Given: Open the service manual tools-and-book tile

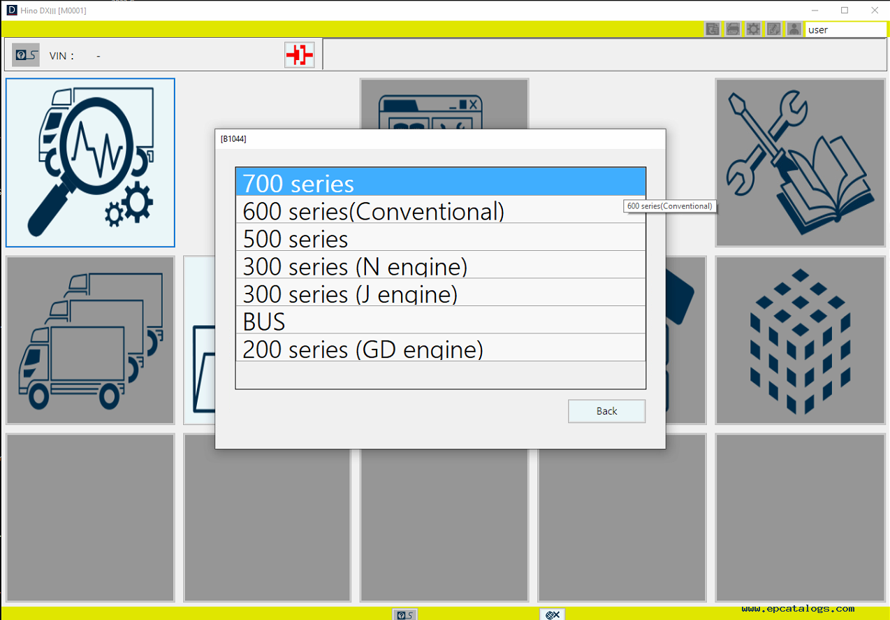Looking at the screenshot, I should pos(801,163).
